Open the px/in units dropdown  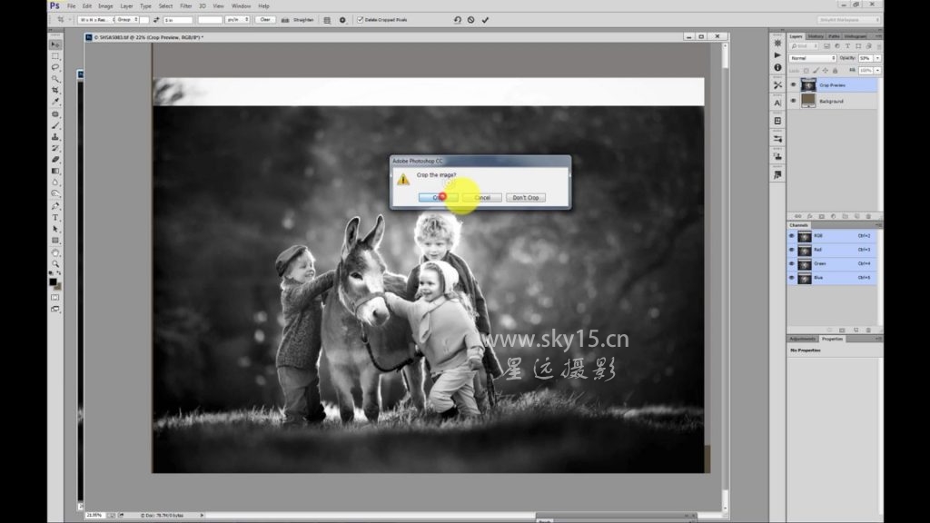point(237,20)
